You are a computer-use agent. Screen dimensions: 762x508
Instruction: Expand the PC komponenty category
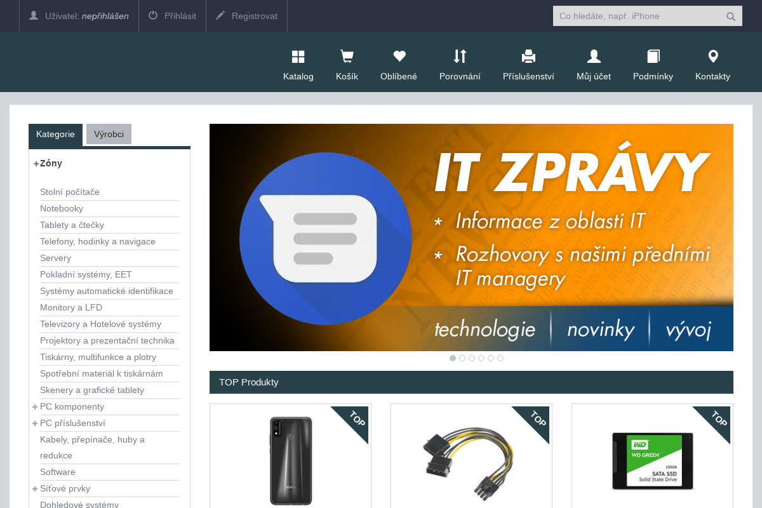35,406
